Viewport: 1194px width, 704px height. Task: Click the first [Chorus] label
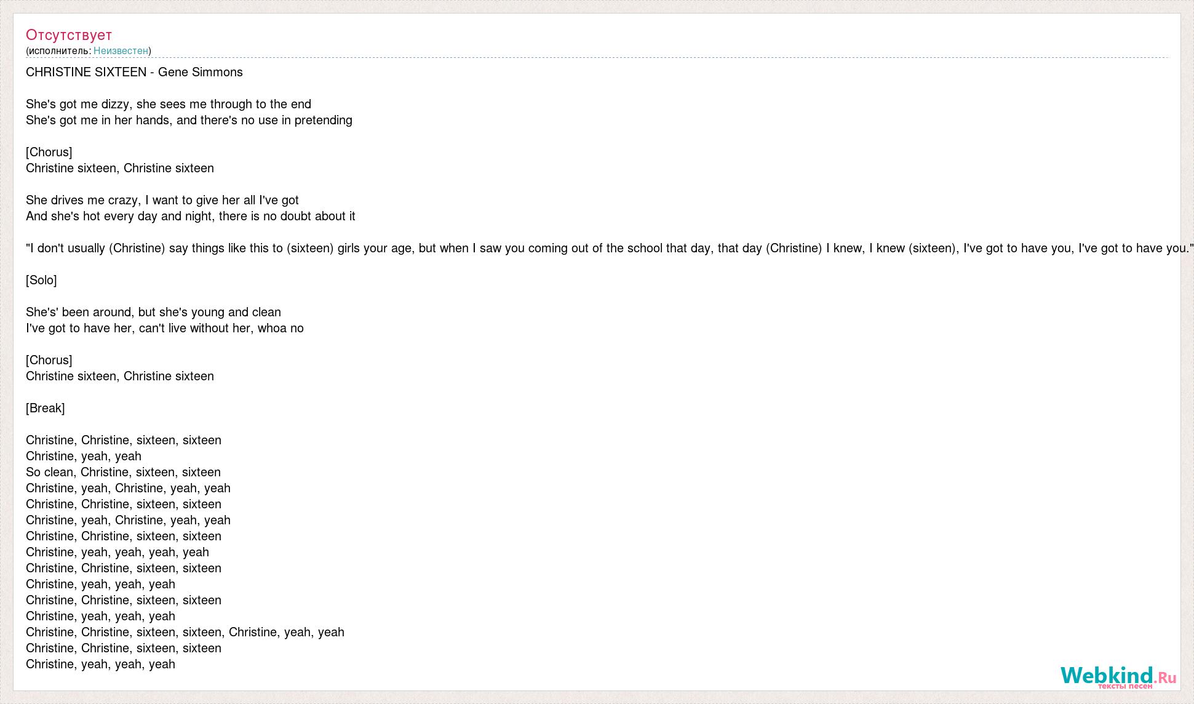(x=49, y=152)
